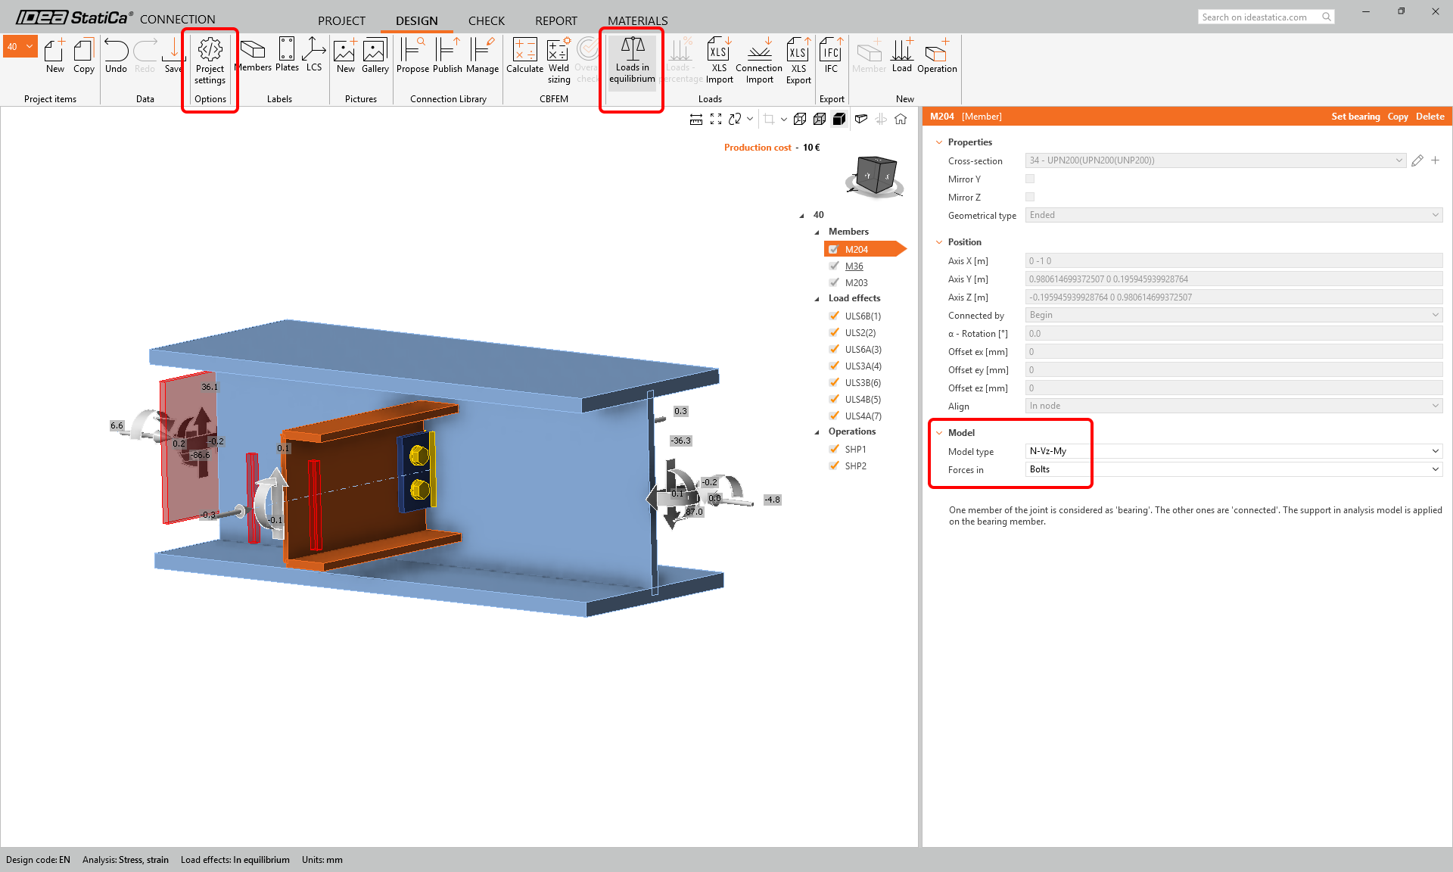Open XLS Import for loads

tap(718, 61)
